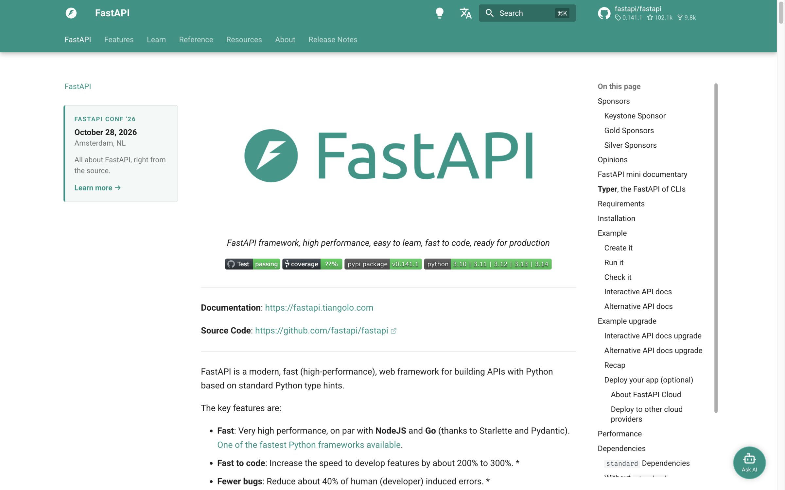
Task: Open the About tab
Action: coord(285,40)
